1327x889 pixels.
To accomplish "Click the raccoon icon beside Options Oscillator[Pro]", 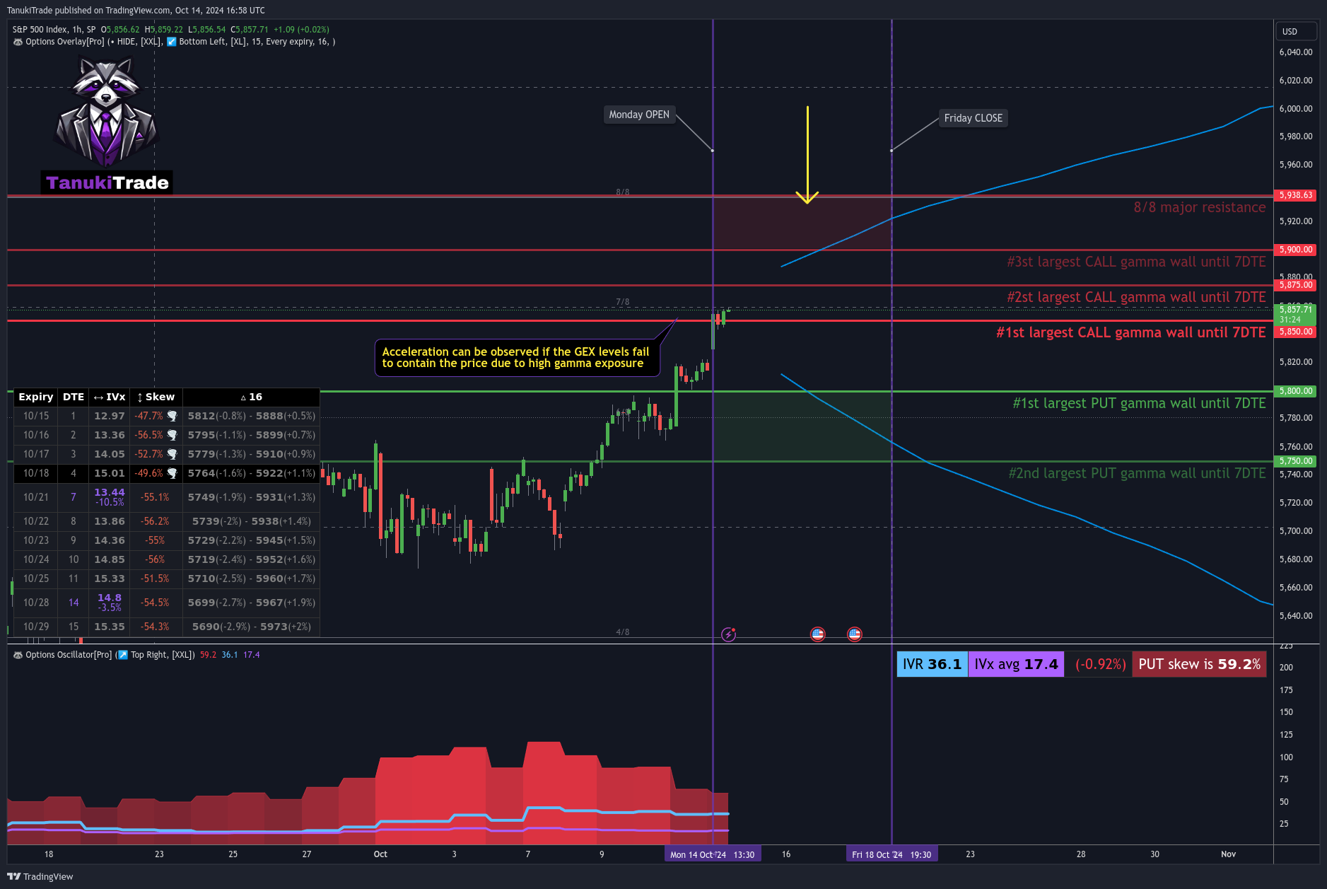I will click(18, 655).
